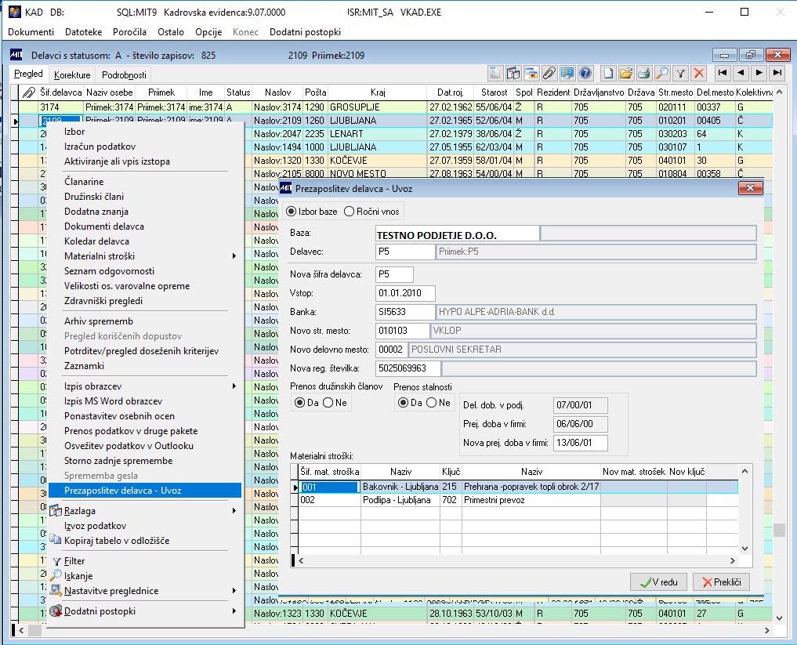Click the magnifying glass search toolbar icon
The image size is (797, 645).
coord(662,73)
